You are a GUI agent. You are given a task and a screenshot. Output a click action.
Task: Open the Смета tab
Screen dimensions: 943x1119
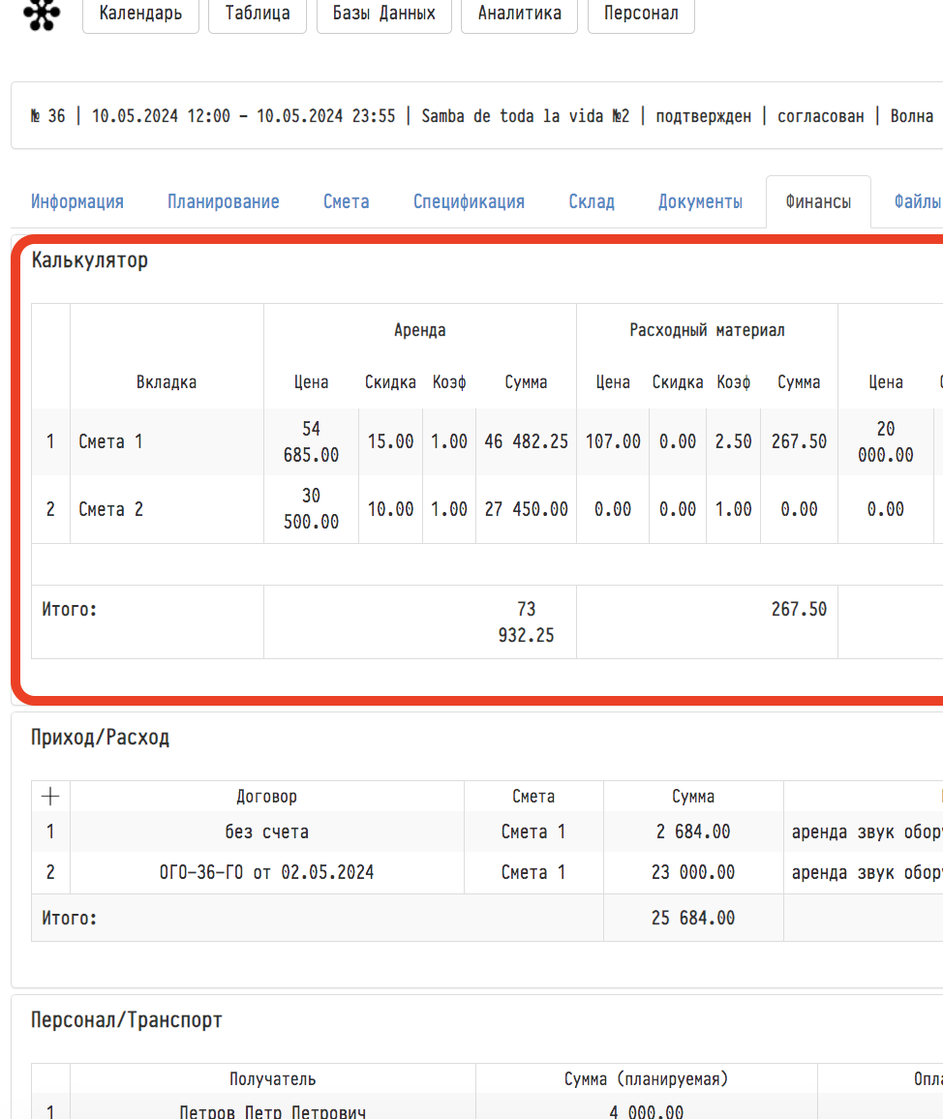[x=346, y=201]
